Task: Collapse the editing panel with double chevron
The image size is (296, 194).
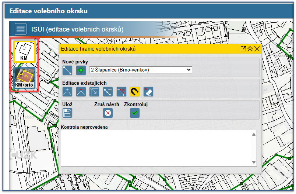Action: pyautogui.click(x=250, y=49)
